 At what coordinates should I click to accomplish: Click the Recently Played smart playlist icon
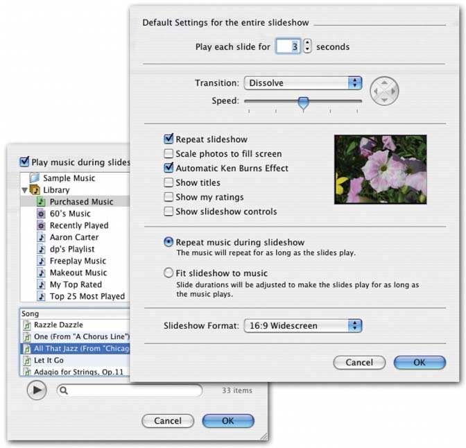point(42,225)
